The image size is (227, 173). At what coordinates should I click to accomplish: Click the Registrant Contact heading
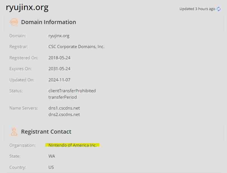(46, 132)
